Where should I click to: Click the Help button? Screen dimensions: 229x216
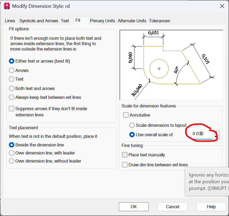[211, 207]
